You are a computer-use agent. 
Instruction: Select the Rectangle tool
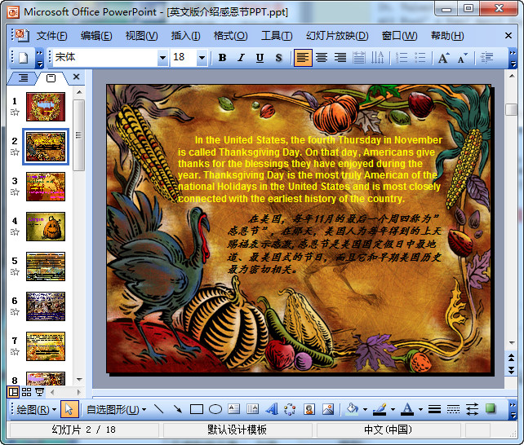click(x=197, y=409)
